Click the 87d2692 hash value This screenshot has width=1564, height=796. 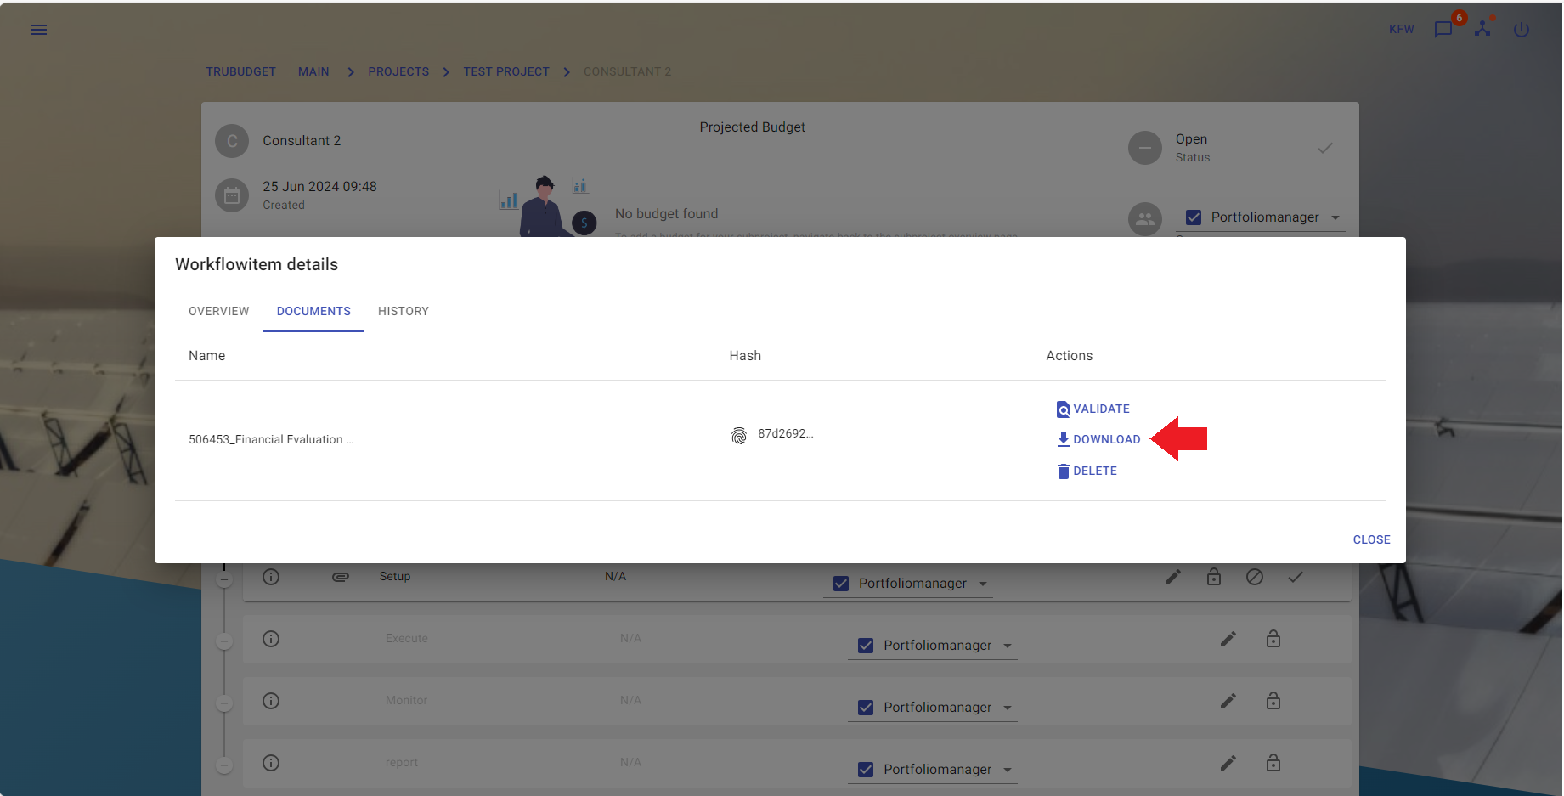(x=786, y=433)
